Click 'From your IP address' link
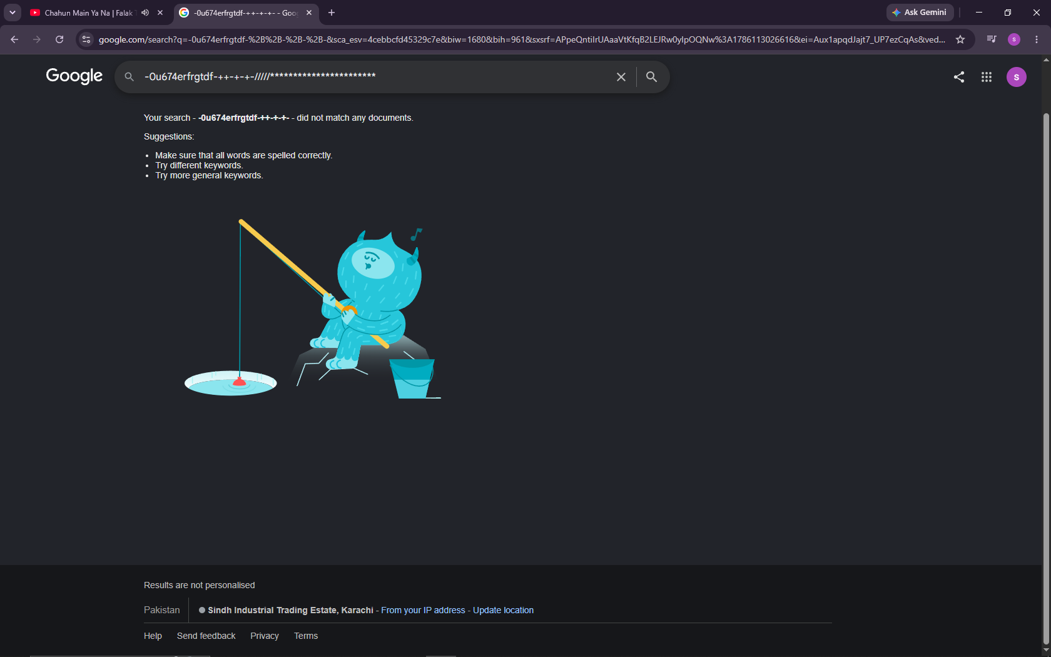This screenshot has width=1051, height=657. 424,610
